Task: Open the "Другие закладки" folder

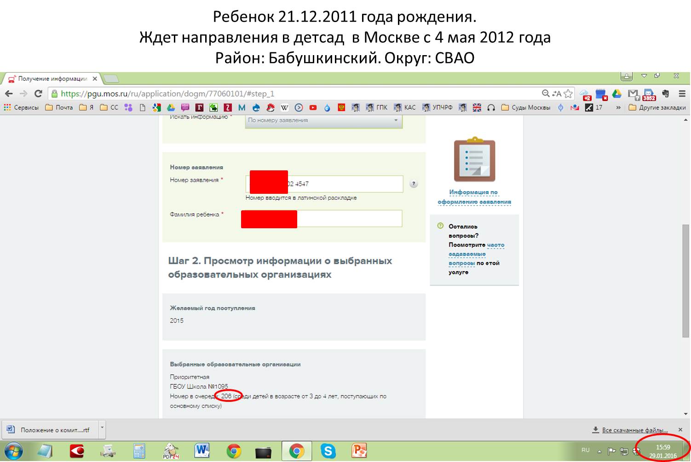Action: point(657,107)
